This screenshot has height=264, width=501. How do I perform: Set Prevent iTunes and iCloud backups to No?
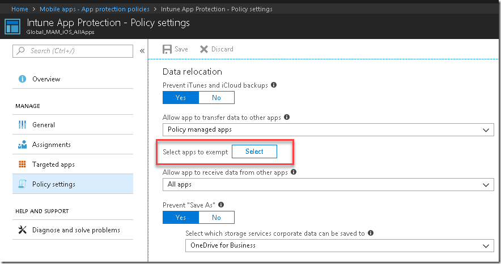tap(216, 98)
